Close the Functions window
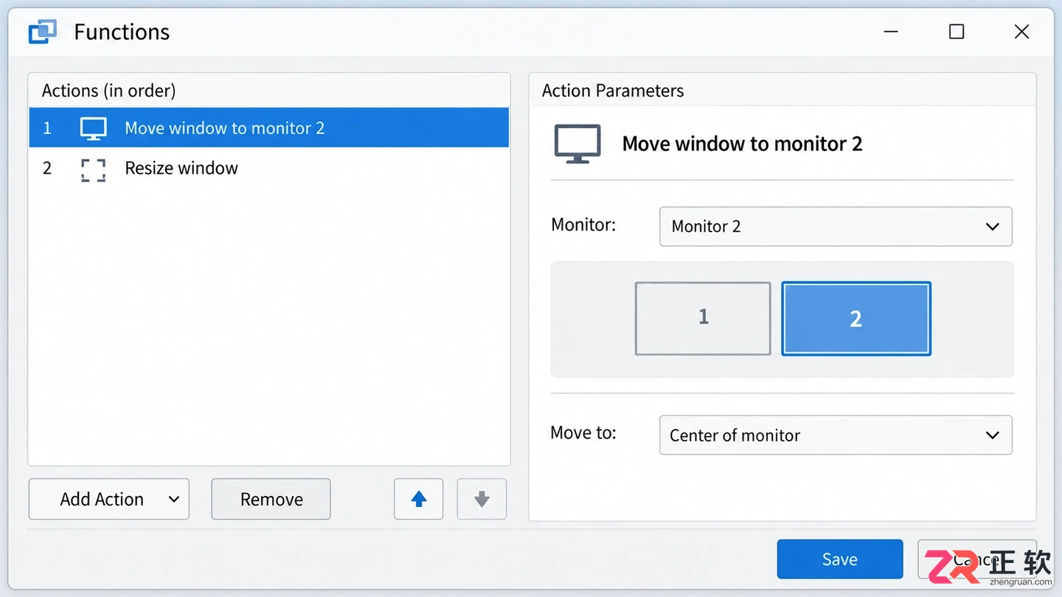This screenshot has height=597, width=1062. [x=1021, y=32]
